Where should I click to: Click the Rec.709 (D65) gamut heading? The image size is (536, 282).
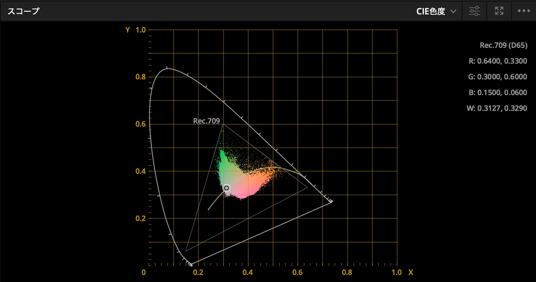503,45
